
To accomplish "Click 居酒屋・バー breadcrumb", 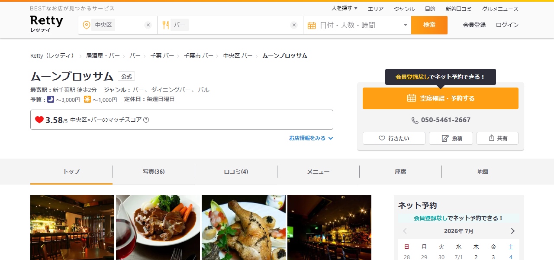I will (x=103, y=56).
